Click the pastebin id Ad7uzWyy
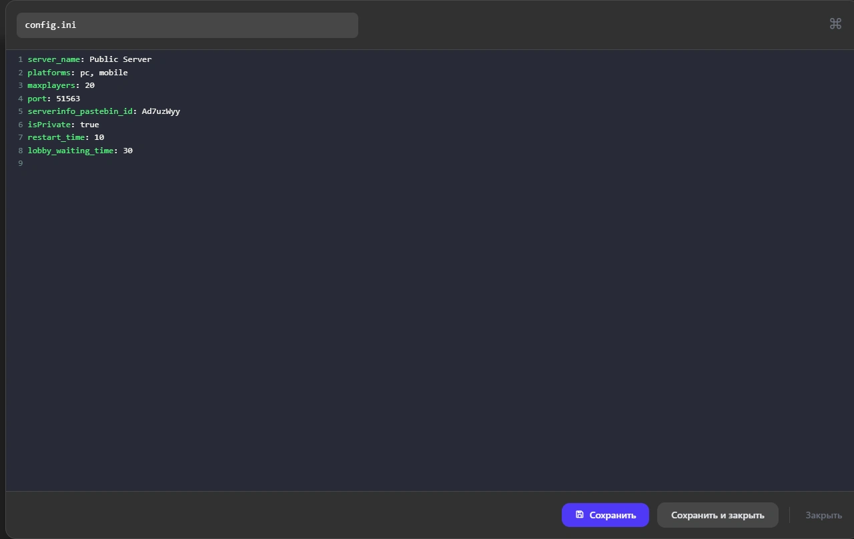 161,111
